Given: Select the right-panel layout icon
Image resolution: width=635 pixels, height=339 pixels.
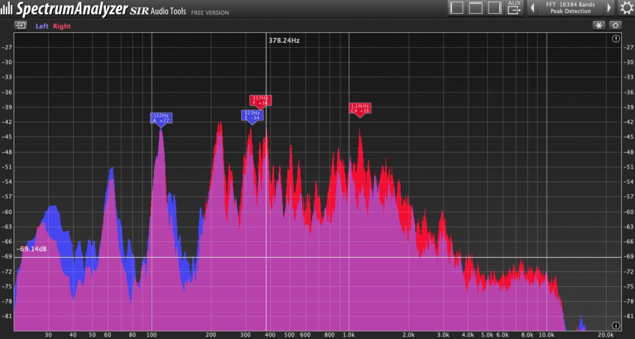Looking at the screenshot, I should click(494, 7).
